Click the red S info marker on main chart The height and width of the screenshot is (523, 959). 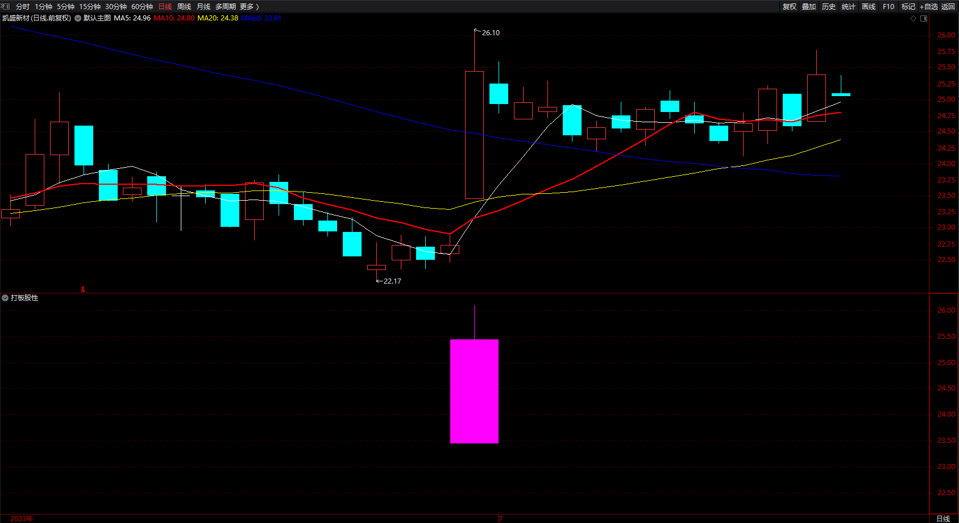coord(83,289)
